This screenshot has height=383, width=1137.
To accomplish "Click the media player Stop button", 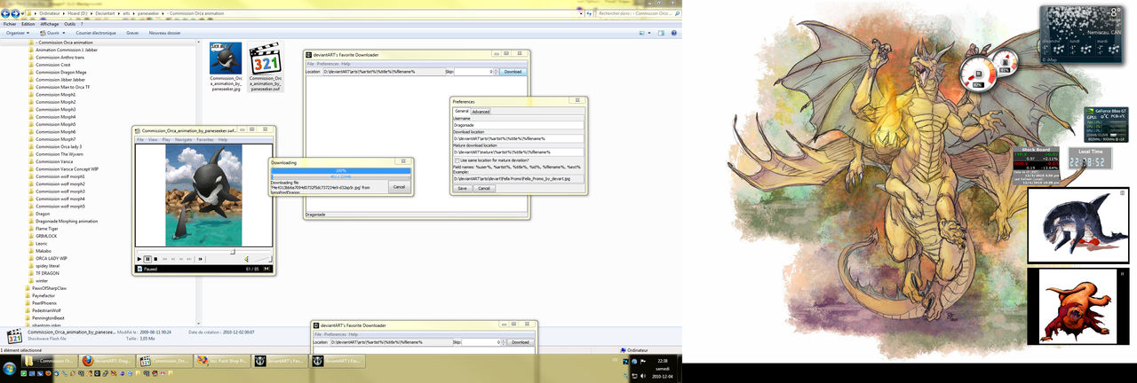I will [x=155, y=259].
